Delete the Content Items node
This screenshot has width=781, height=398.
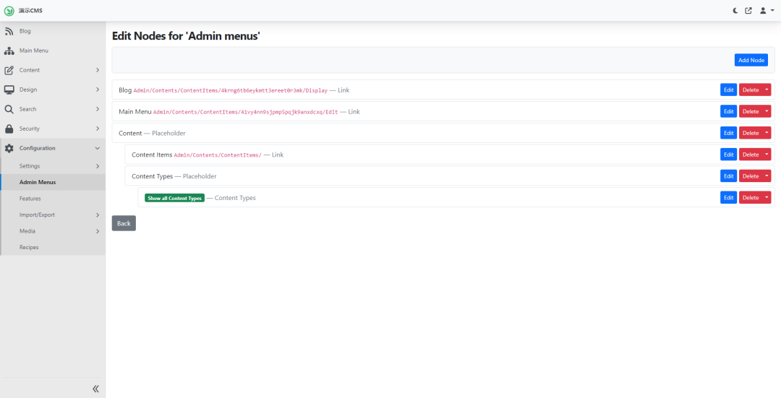pyautogui.click(x=751, y=155)
